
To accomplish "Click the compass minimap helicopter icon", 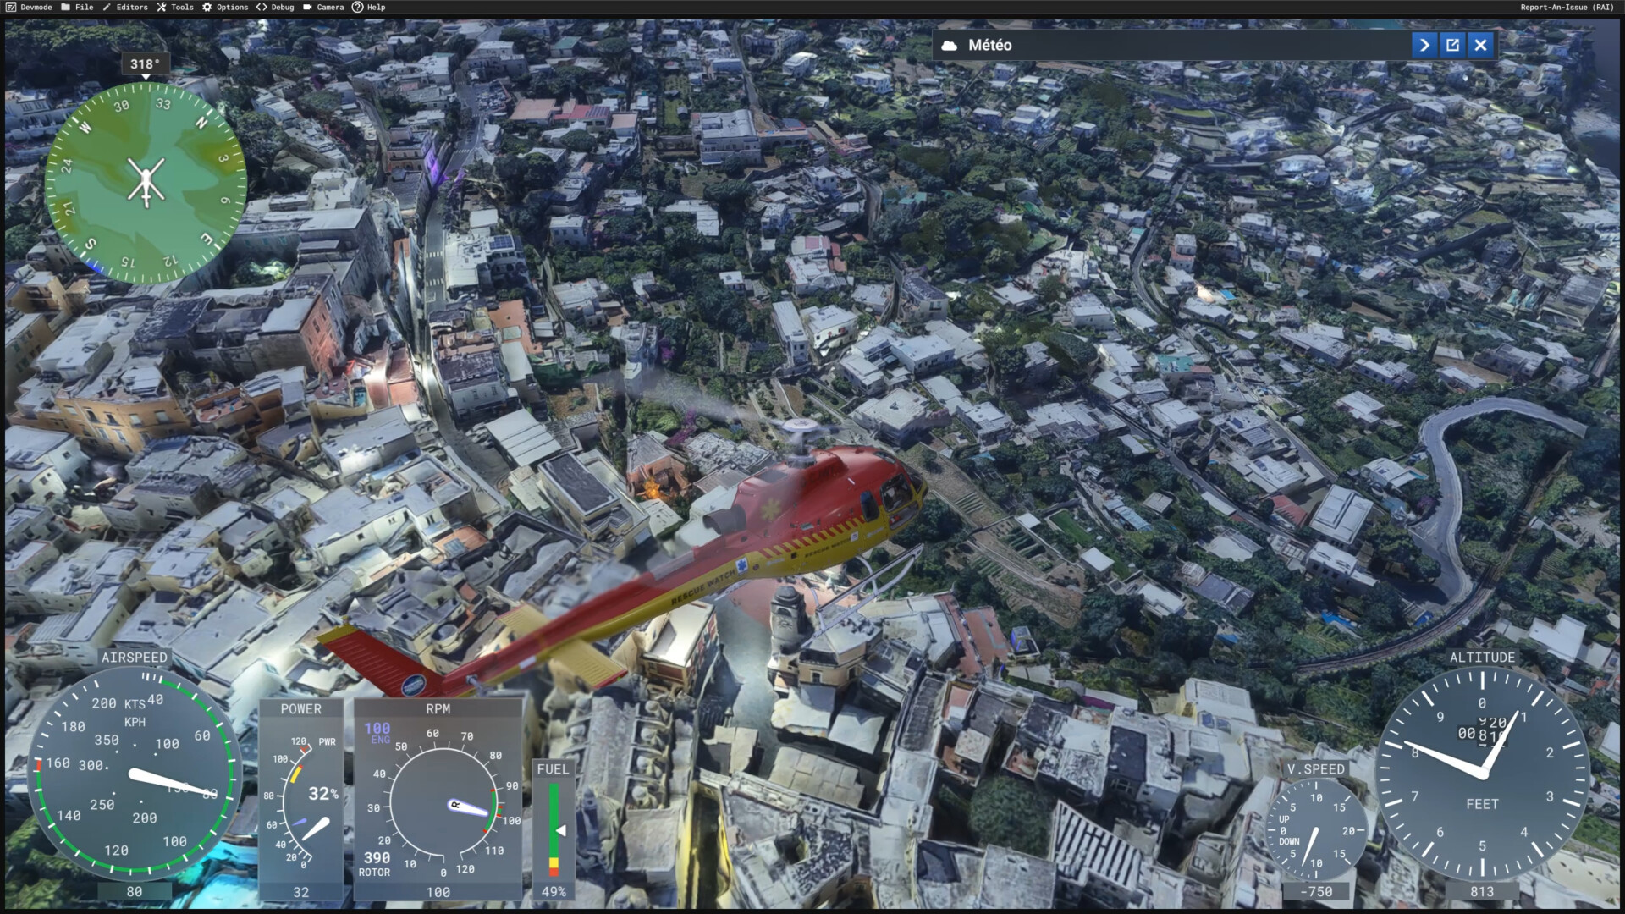I will (146, 182).
